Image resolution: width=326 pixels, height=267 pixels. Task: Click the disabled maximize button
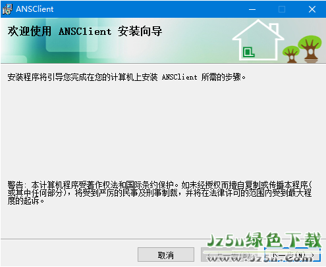pyautogui.click(x=282, y=9)
